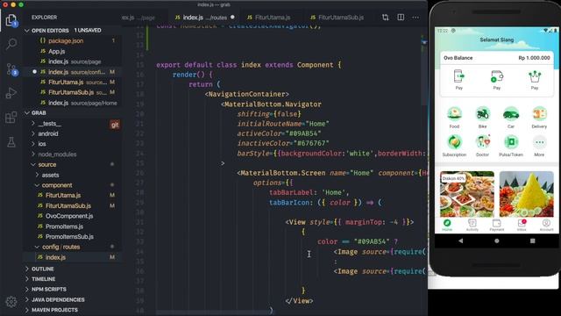561x316 pixels.
Task: Tap the Diskon 40% food promo image
Action: click(467, 194)
